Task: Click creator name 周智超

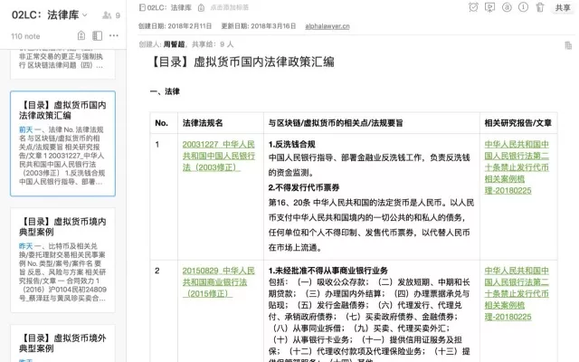Action: (x=174, y=44)
